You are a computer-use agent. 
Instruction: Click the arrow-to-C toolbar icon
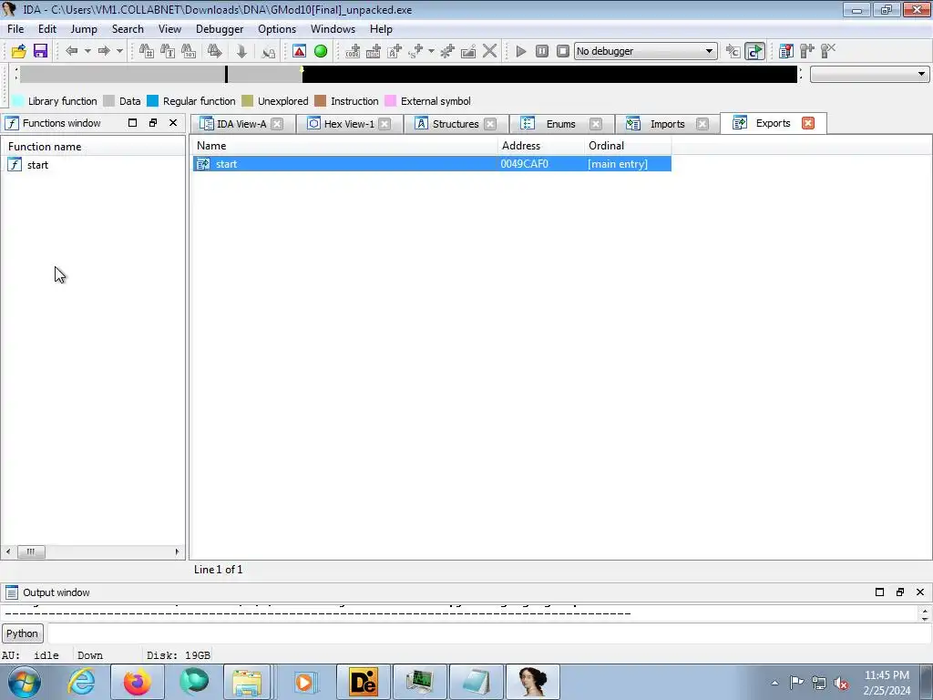(733, 51)
